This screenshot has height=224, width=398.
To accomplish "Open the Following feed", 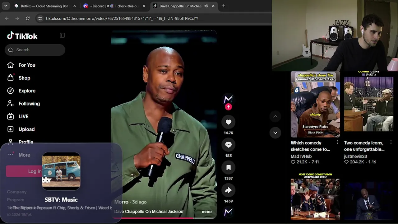I will click(29, 104).
